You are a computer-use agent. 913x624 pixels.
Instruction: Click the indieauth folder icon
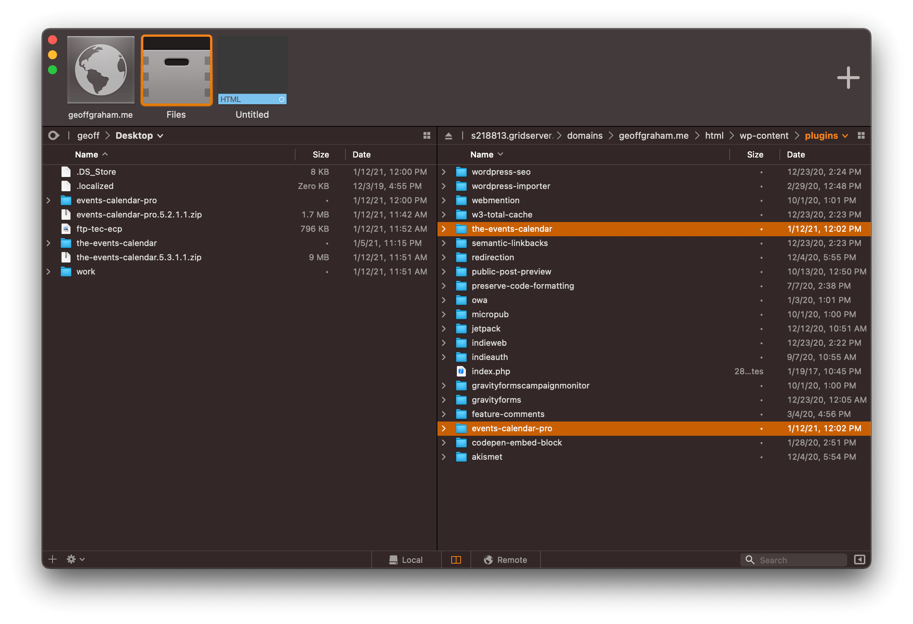[x=461, y=357]
